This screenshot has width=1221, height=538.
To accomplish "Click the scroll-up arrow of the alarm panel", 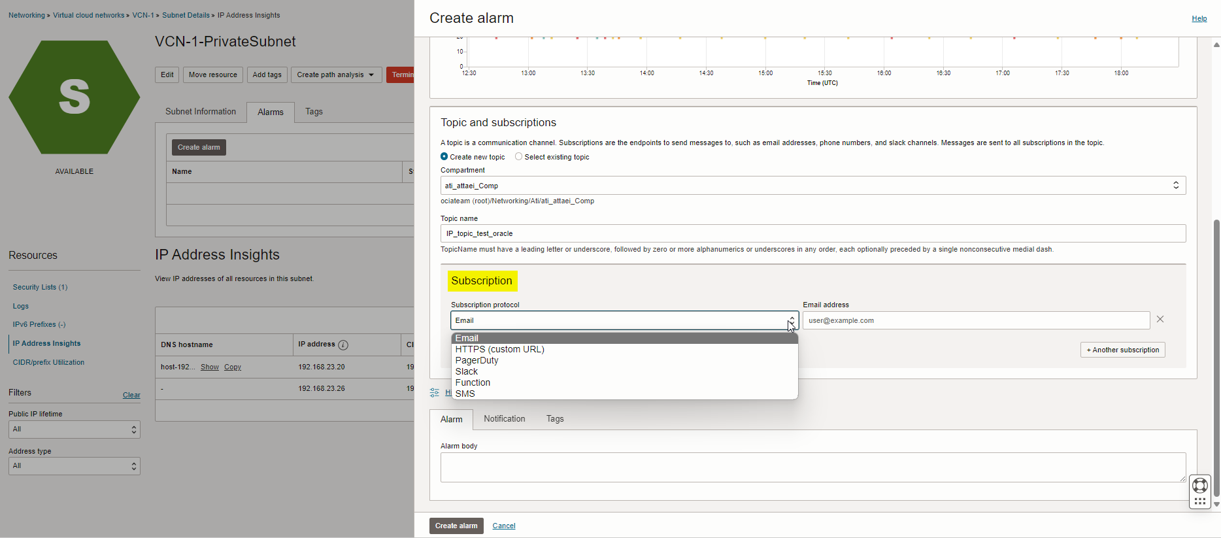I will tap(1216, 45).
